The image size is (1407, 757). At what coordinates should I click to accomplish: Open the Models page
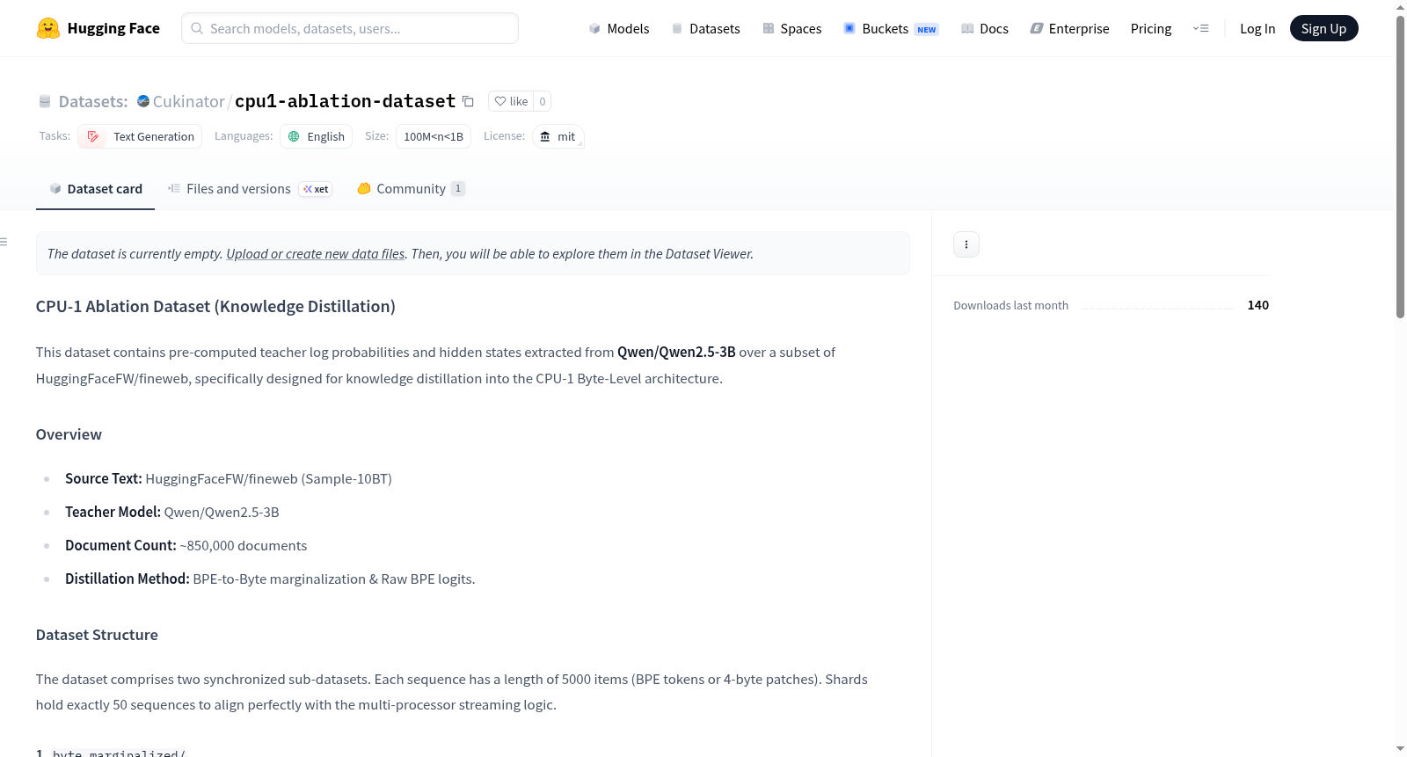[x=619, y=28]
